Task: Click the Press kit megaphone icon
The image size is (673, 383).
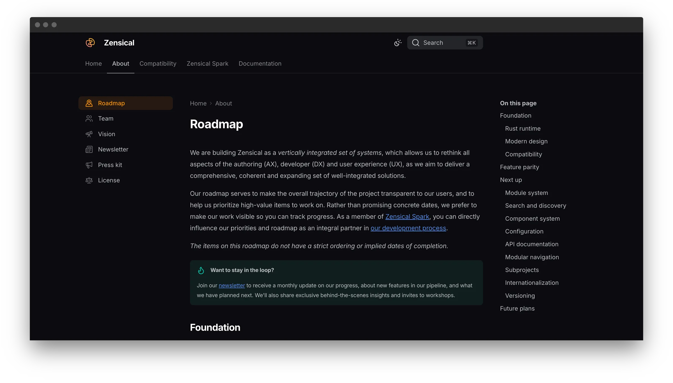Action: pos(89,165)
